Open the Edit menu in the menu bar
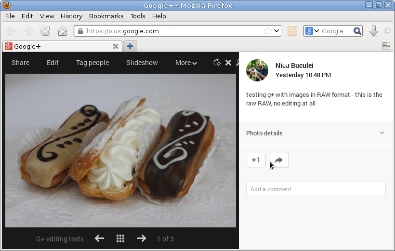Image resolution: width=395 pixels, height=251 pixels. [x=27, y=16]
